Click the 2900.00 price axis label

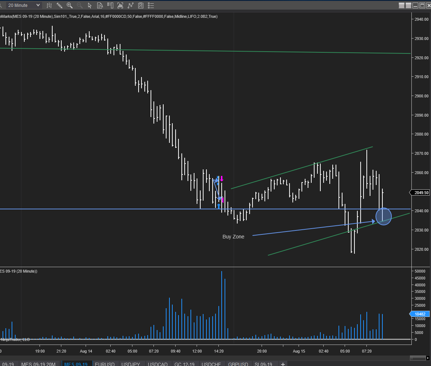(421, 96)
